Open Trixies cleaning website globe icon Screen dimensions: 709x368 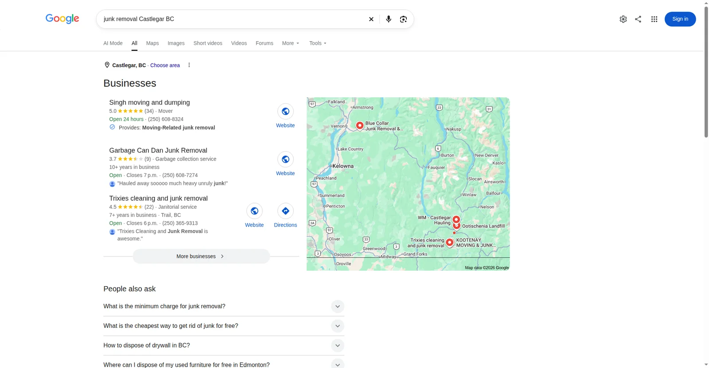click(x=254, y=211)
